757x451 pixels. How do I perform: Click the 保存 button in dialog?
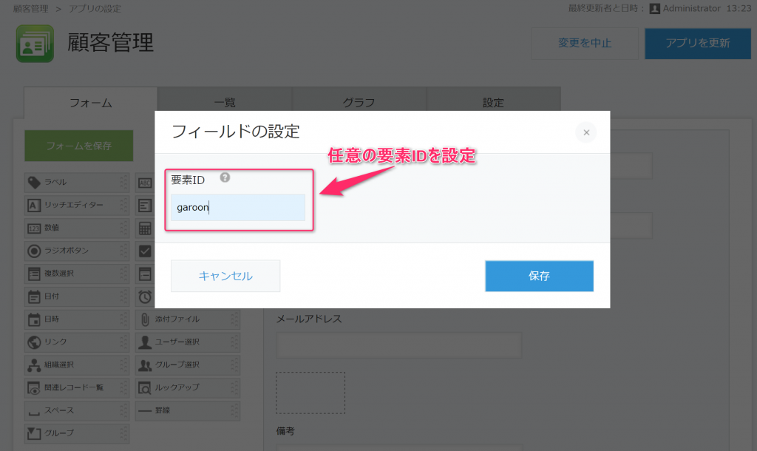click(x=539, y=276)
